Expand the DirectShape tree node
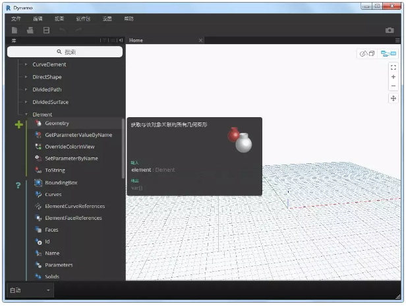This screenshot has height=308, width=406. pos(26,77)
